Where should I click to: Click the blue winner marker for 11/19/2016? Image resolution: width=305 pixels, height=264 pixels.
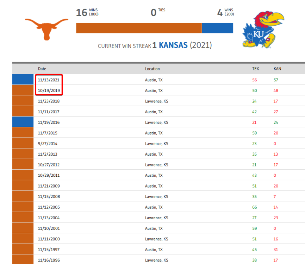(x=23, y=122)
